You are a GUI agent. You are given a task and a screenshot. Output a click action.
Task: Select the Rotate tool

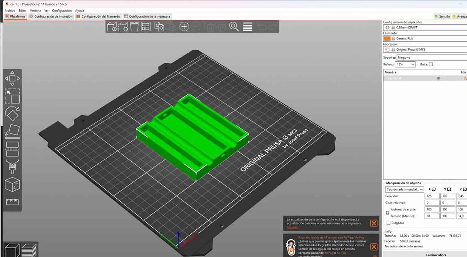click(x=12, y=114)
